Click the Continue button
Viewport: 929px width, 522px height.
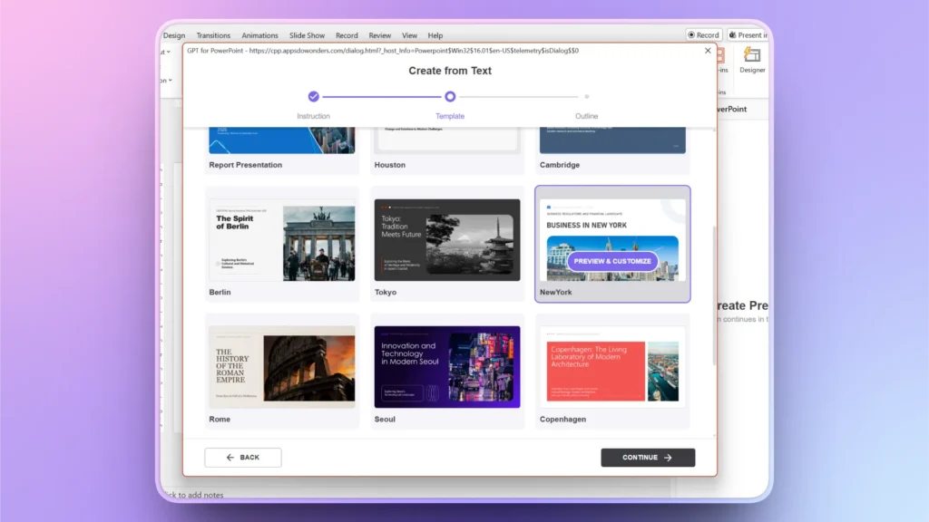click(648, 458)
